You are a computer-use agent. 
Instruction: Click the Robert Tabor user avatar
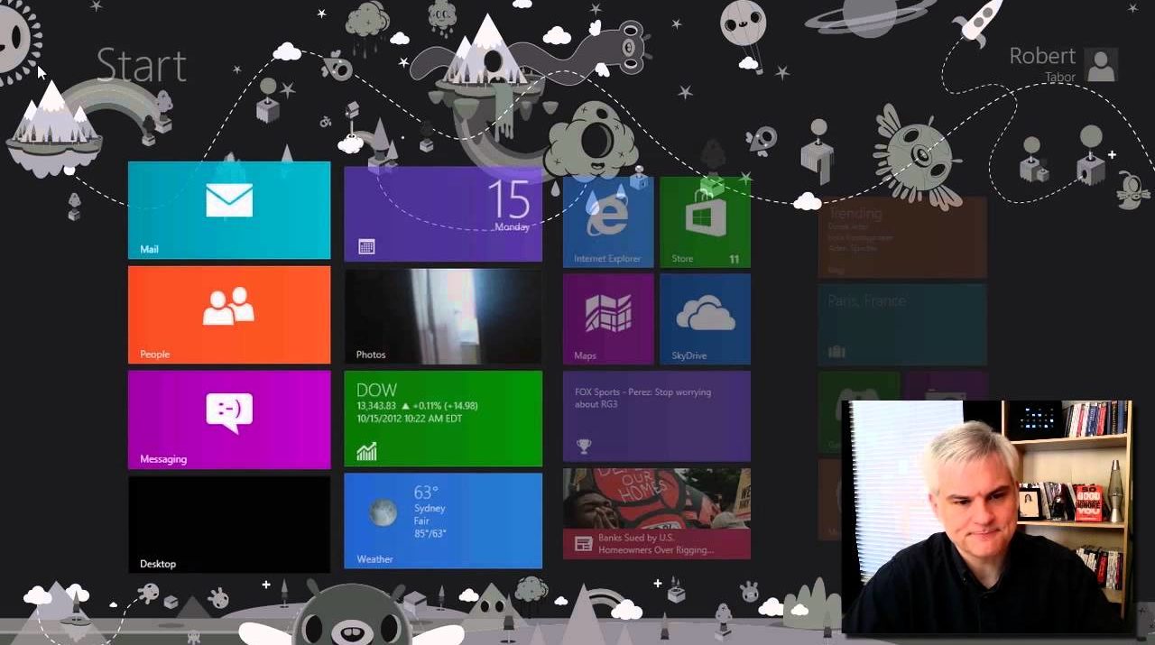tap(1101, 65)
